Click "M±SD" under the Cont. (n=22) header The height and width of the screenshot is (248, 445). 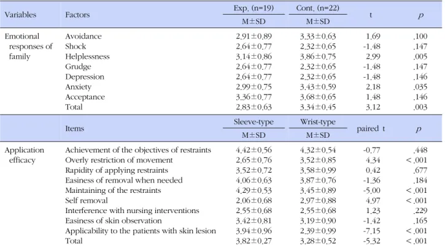[318, 21]
